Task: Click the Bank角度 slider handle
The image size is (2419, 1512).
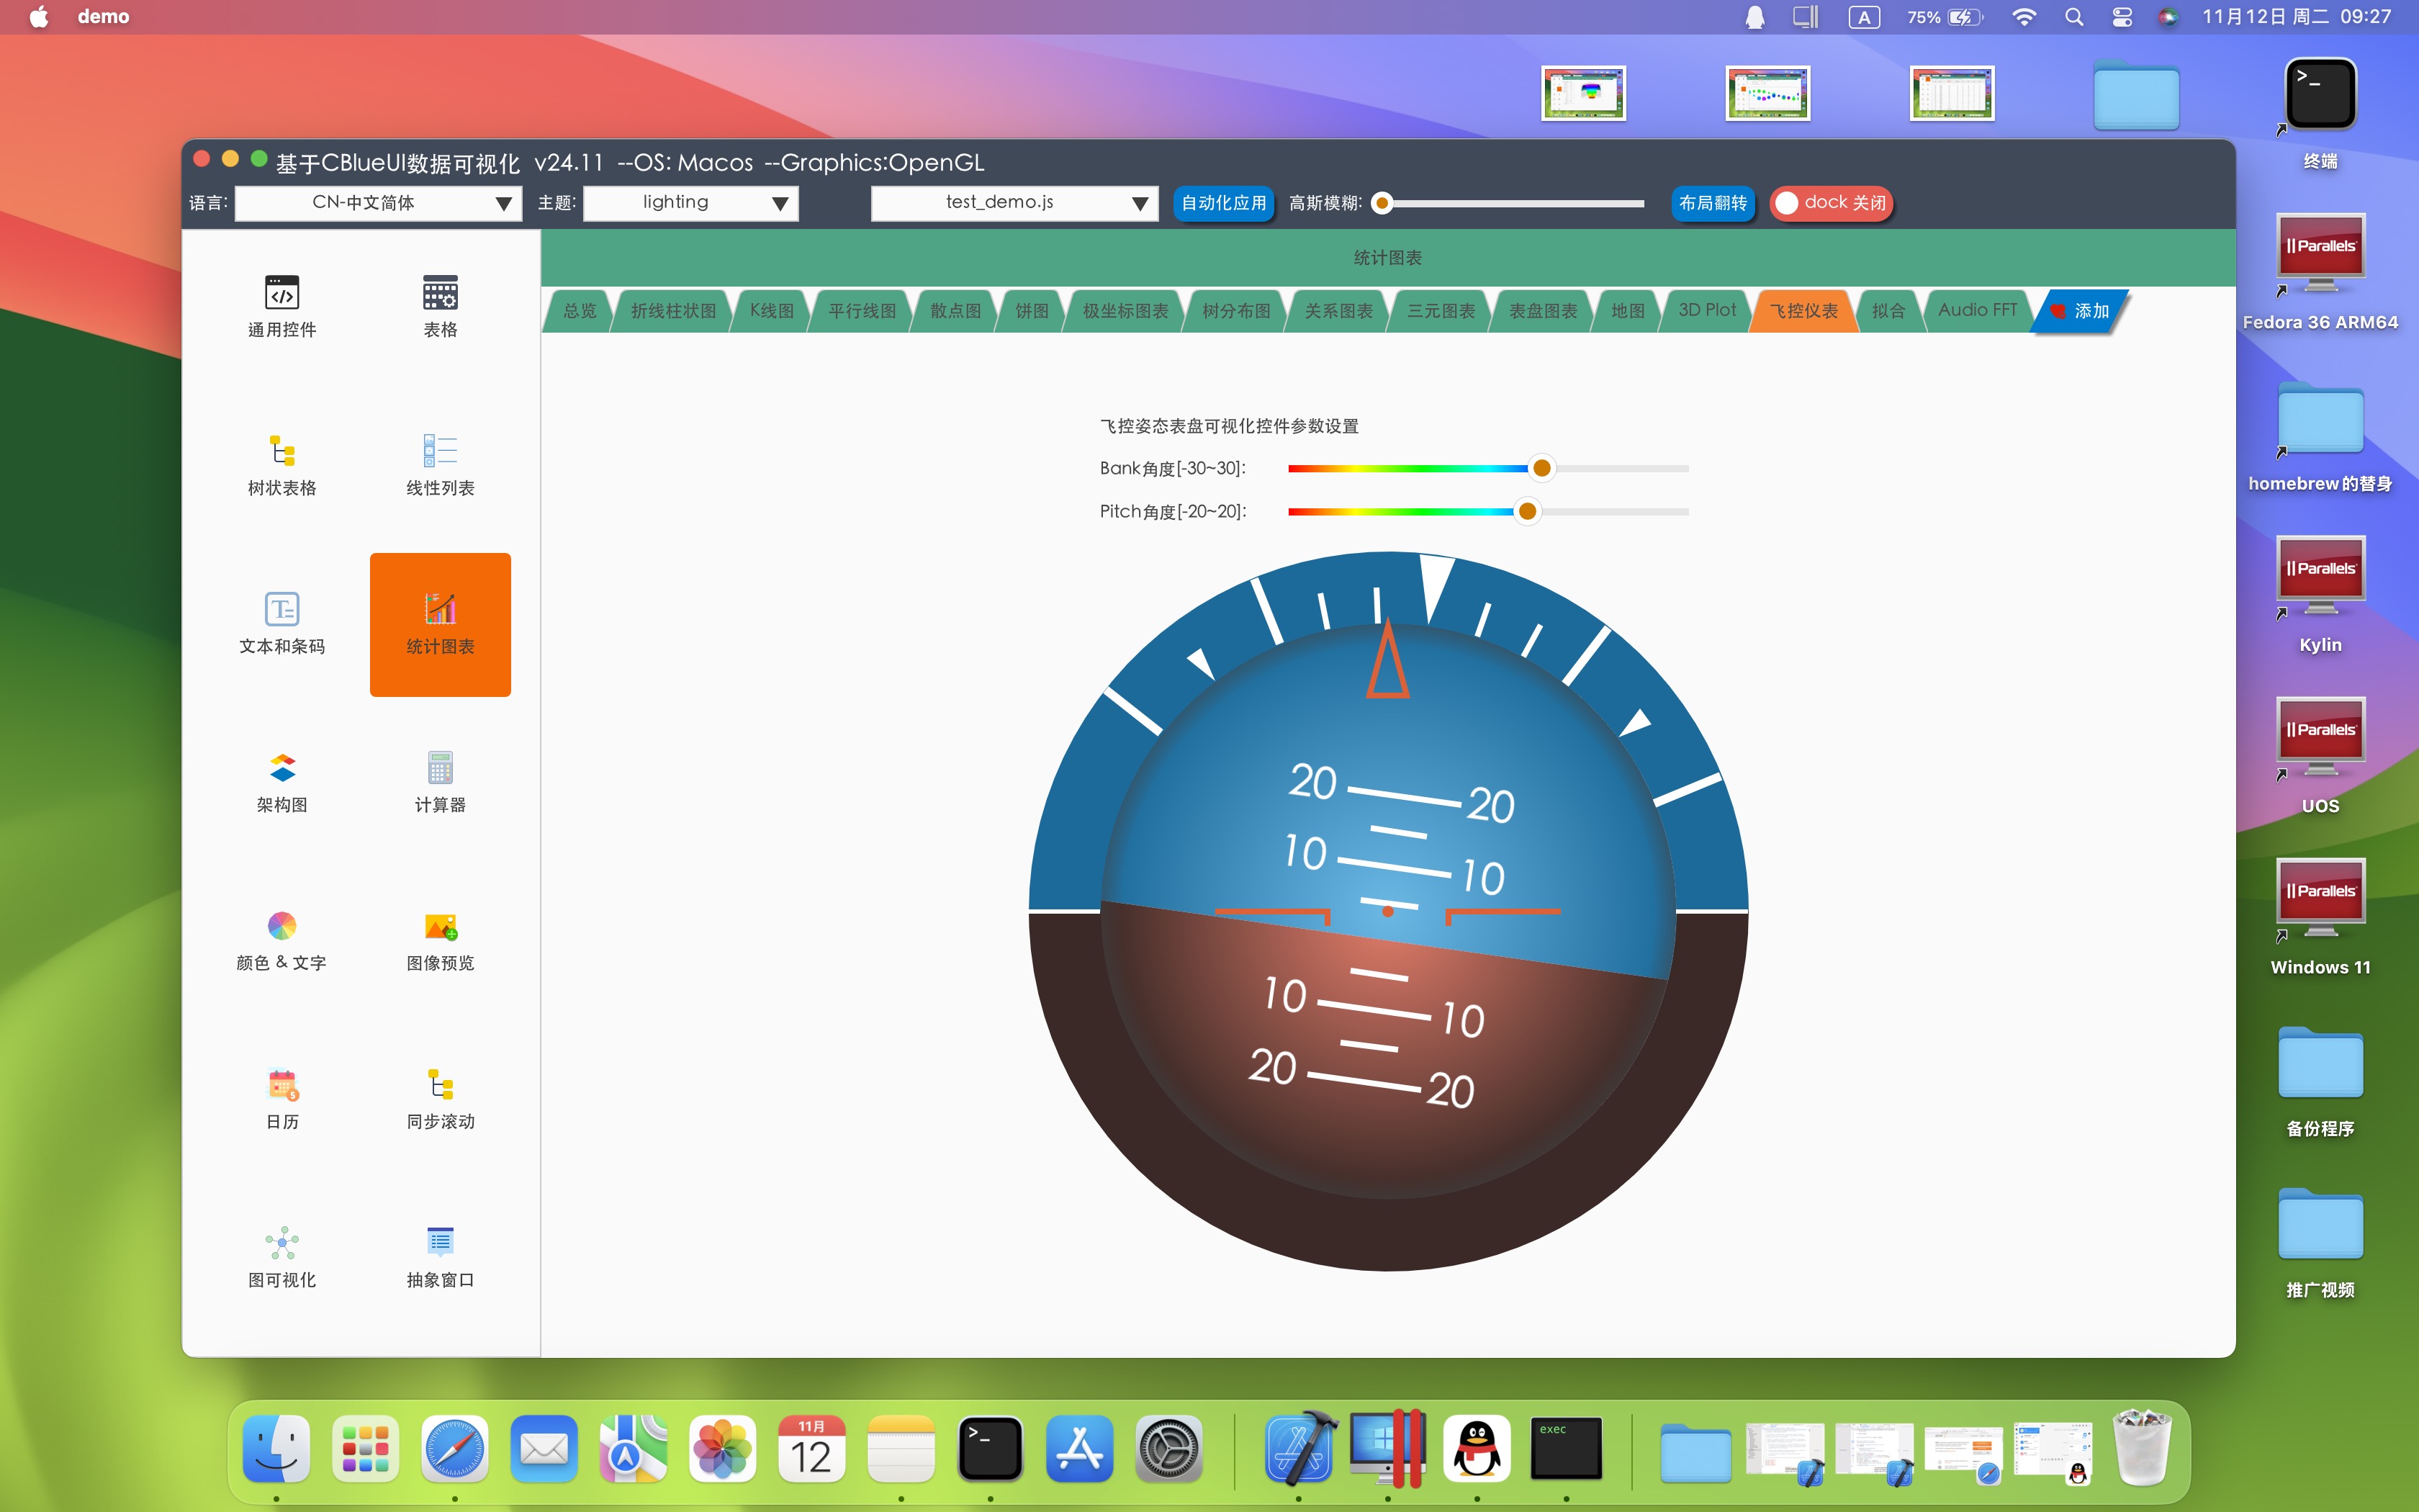Action: pyautogui.click(x=1541, y=468)
